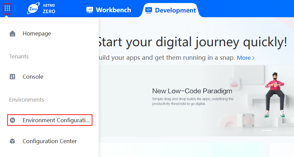
Task: Open the nine-dot app grid menu
Action: point(7,8)
